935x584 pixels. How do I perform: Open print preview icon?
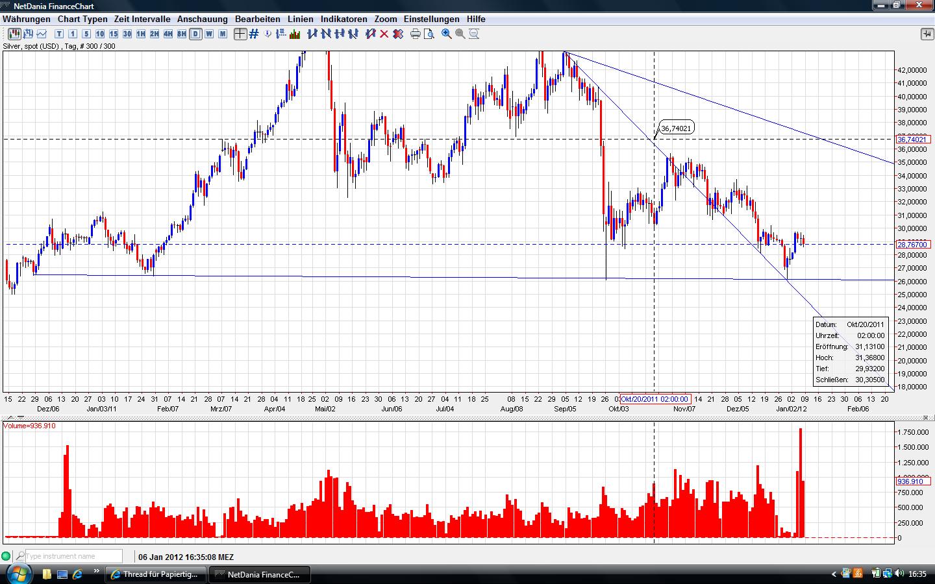coord(429,34)
